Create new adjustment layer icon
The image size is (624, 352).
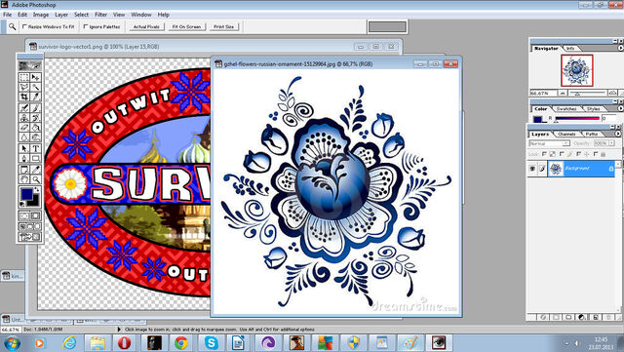[x=581, y=317]
